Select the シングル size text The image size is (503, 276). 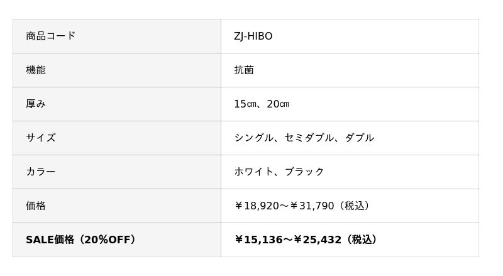(254, 138)
